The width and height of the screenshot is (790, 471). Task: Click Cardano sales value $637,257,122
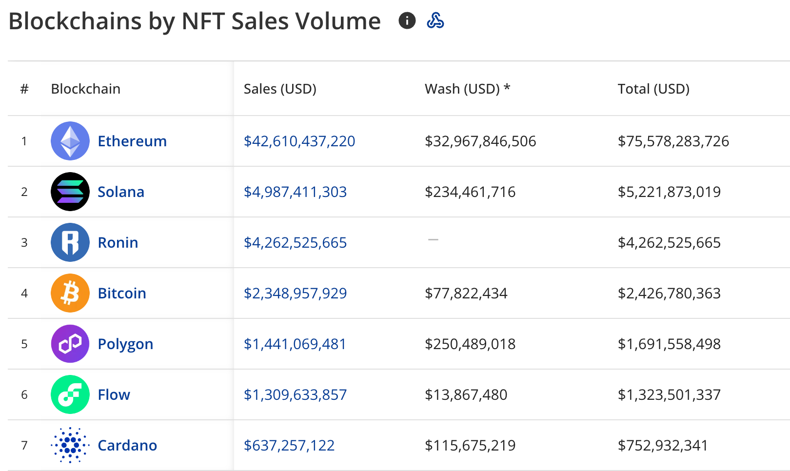pyautogui.click(x=289, y=446)
